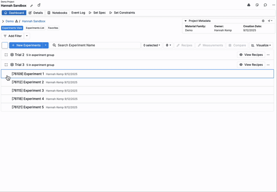This screenshot has height=192, width=277.
Task: Click the Search Experiment Name field
Action: coord(95,45)
